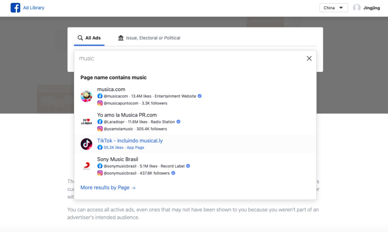Click Instagram icon beside @yoamolamusic

[100, 129]
